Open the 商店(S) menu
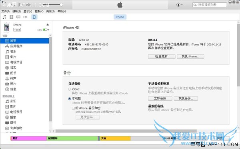240x149 pixels. [x=50, y=12]
